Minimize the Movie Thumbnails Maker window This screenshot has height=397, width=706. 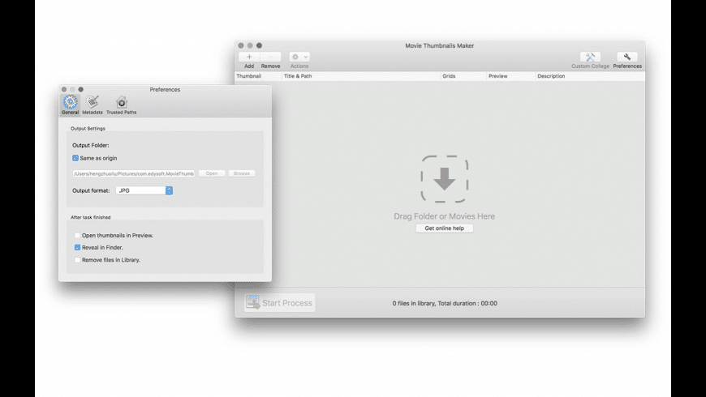click(x=250, y=45)
